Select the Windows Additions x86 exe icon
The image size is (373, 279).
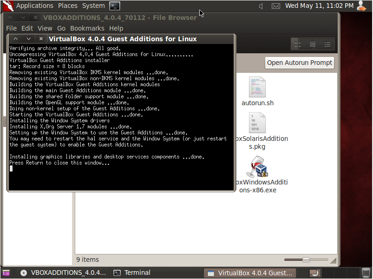pos(257,167)
